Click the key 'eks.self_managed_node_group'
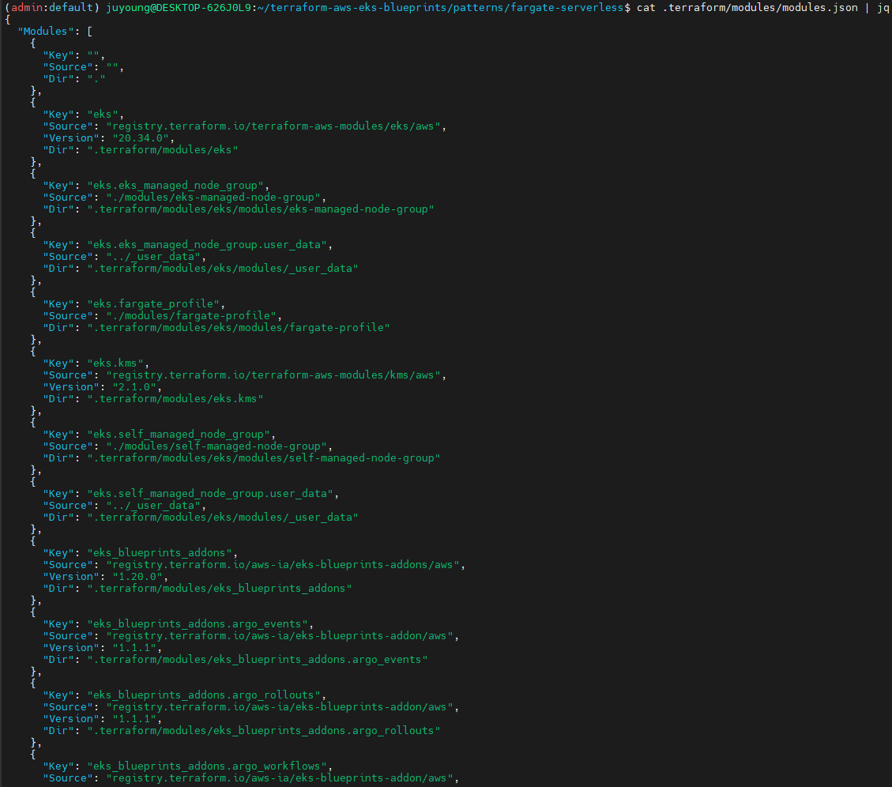The height and width of the screenshot is (787, 892). coord(179,434)
